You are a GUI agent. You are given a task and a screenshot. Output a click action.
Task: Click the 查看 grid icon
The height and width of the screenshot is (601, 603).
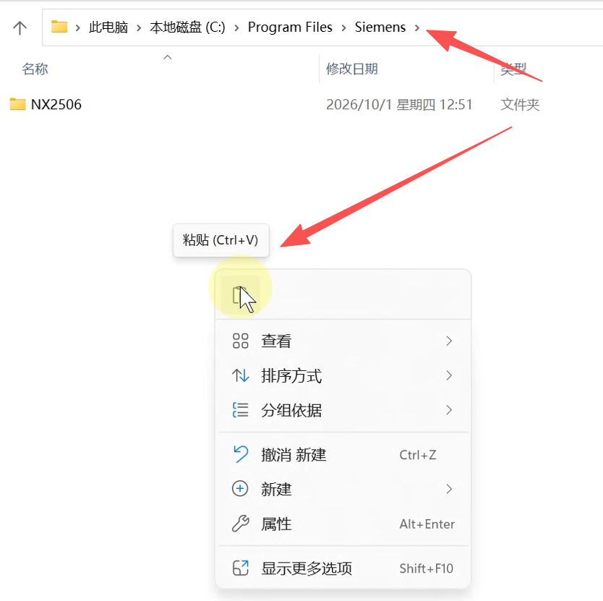point(240,341)
